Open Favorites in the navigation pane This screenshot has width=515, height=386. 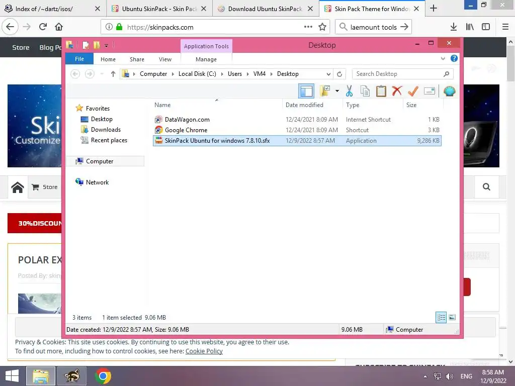(98, 109)
